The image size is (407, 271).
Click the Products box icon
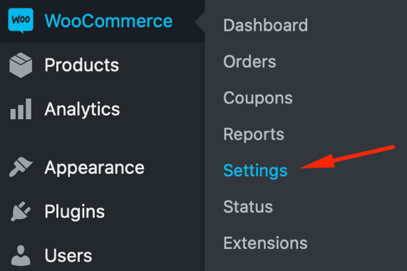tap(21, 65)
